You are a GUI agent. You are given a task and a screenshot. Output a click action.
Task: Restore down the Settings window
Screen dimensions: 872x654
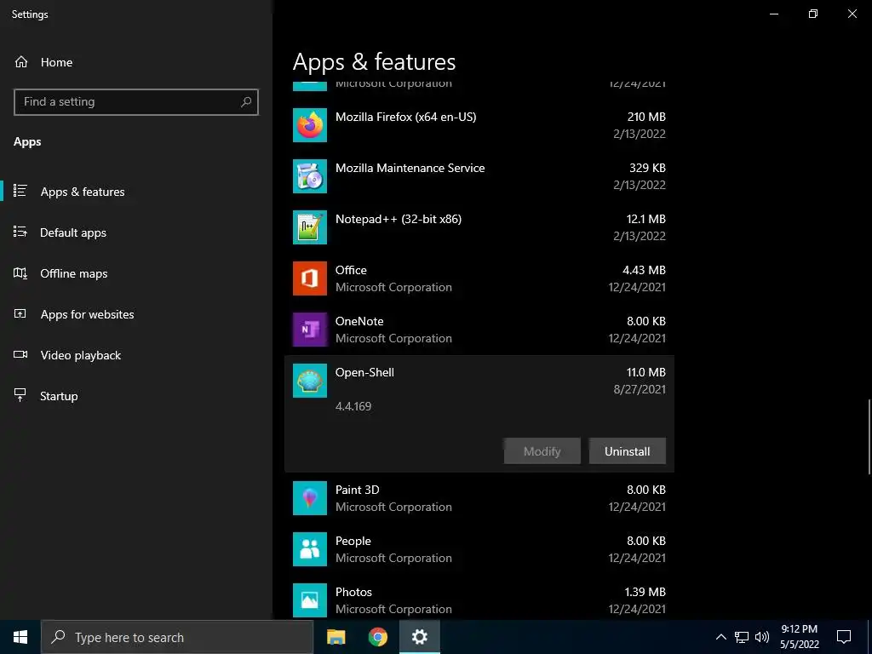[813, 14]
